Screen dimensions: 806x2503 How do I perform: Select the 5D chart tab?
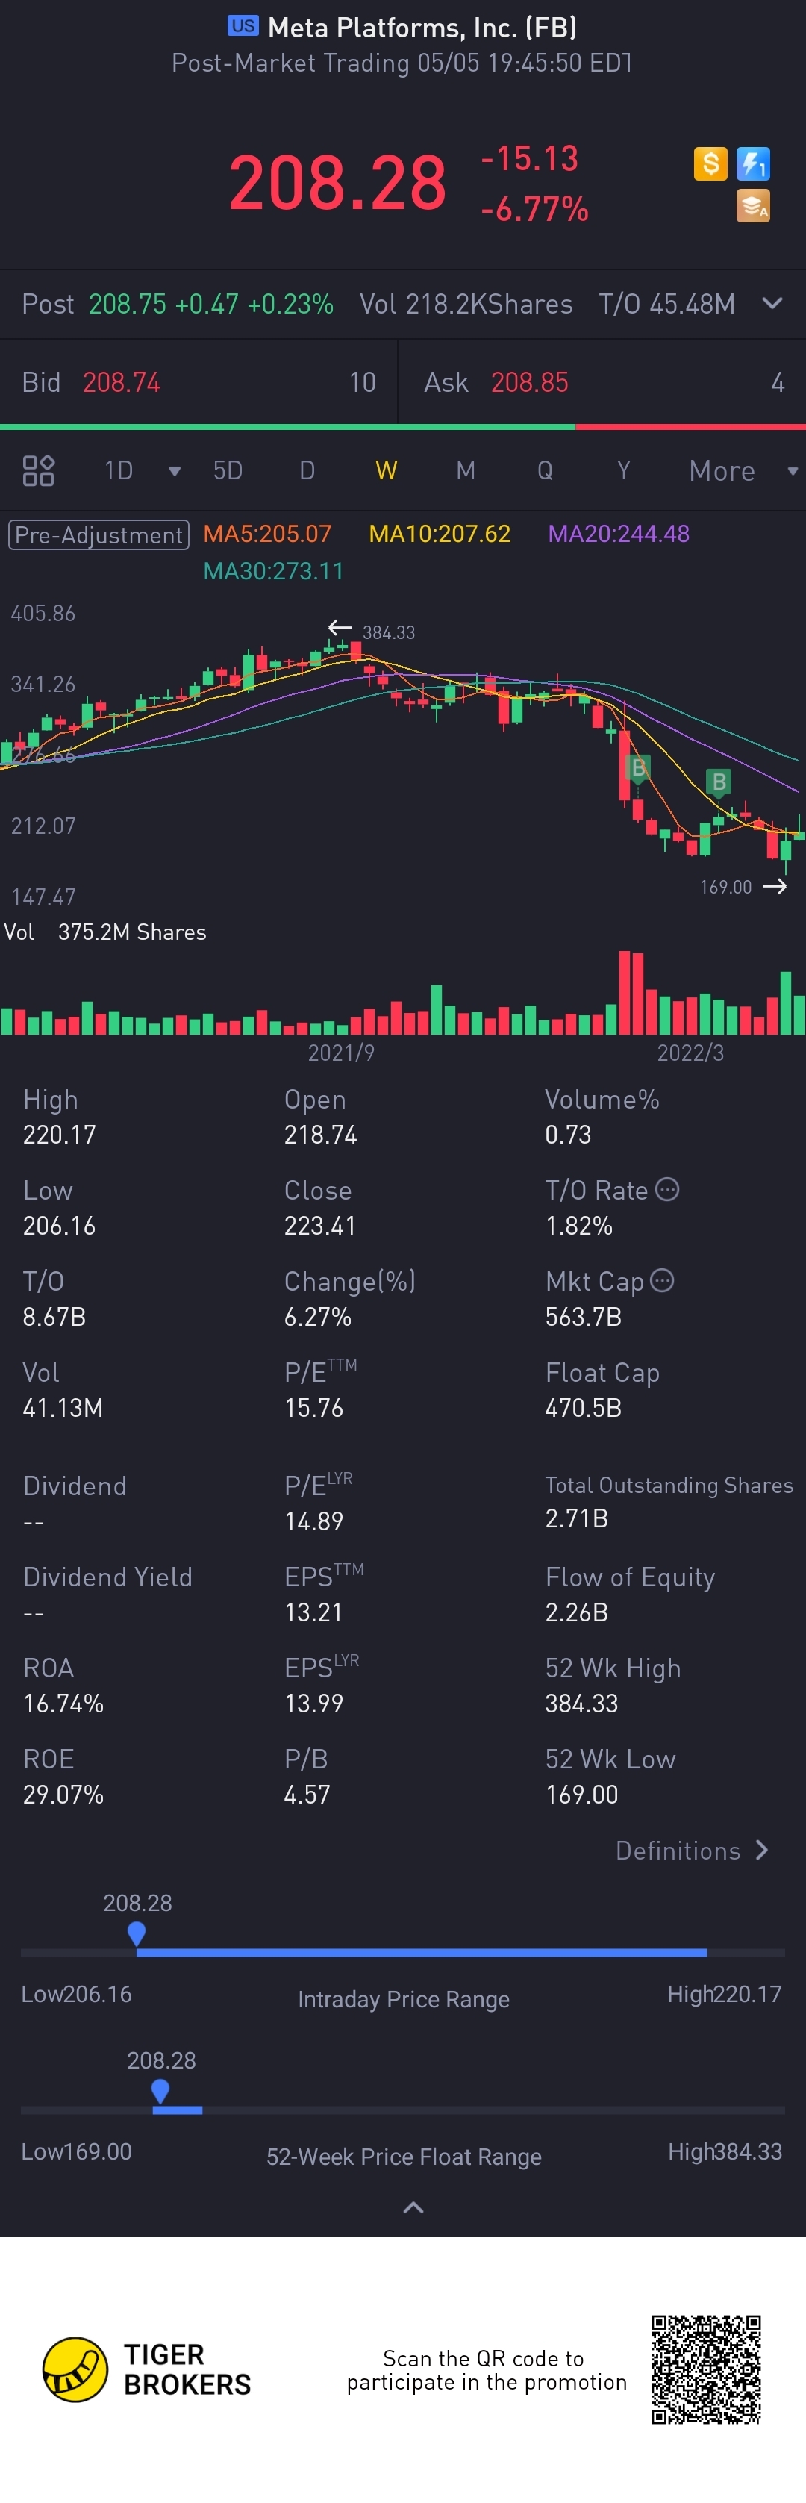point(228,471)
